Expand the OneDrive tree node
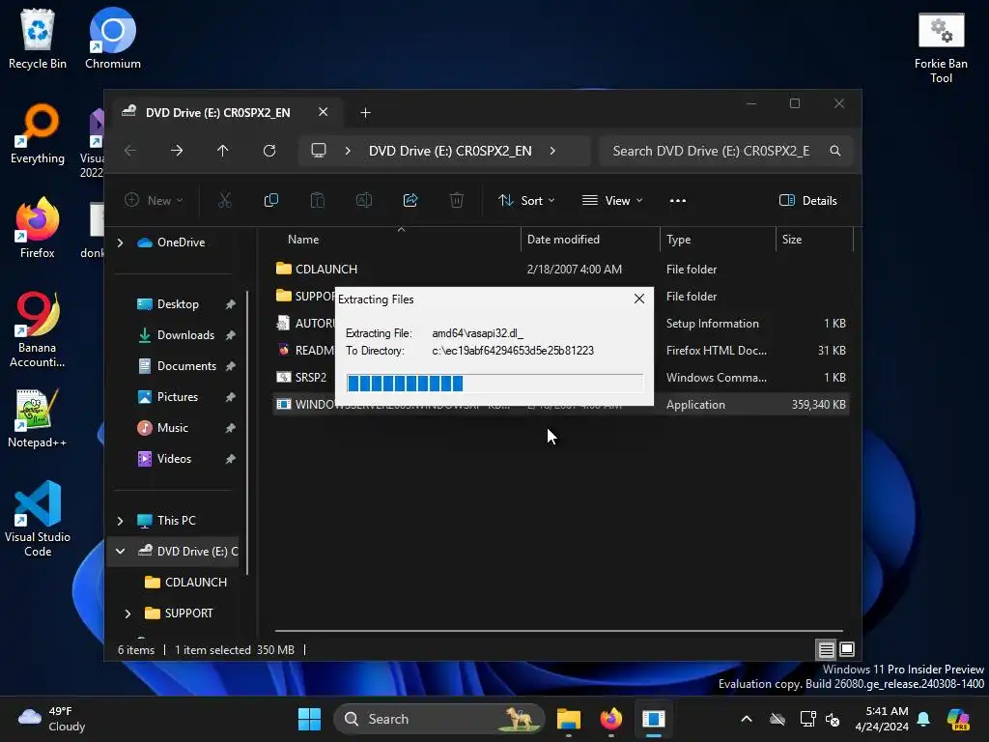Screen dimensions: 989x742 click(120, 243)
